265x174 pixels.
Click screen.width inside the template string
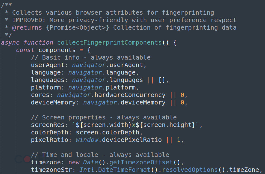pos(106,125)
